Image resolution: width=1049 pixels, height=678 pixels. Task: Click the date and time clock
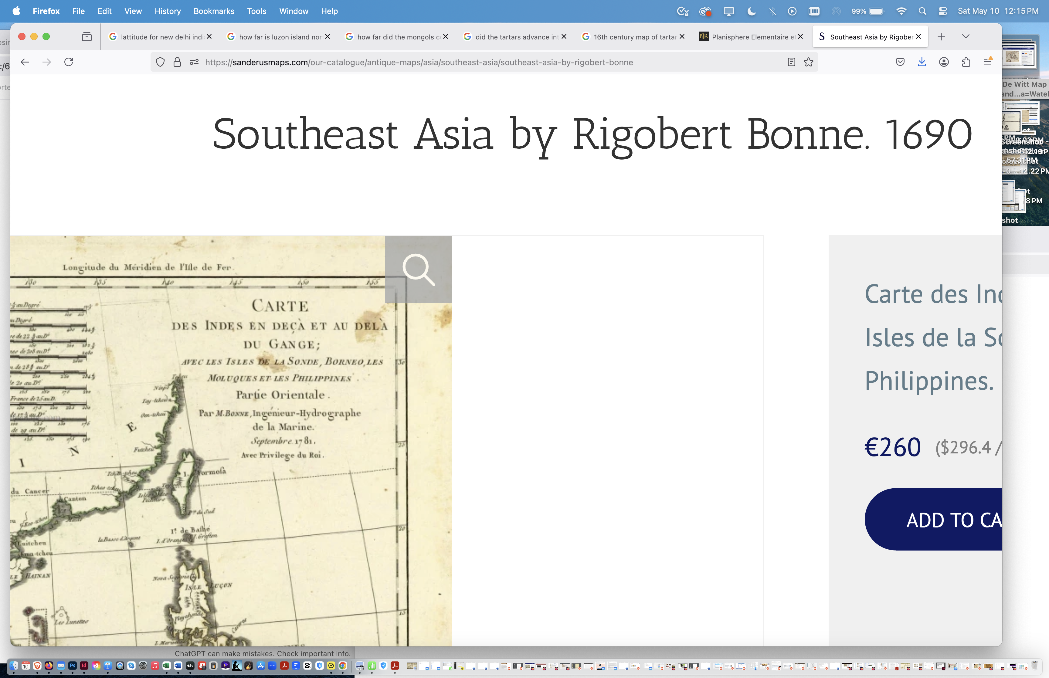[998, 11]
